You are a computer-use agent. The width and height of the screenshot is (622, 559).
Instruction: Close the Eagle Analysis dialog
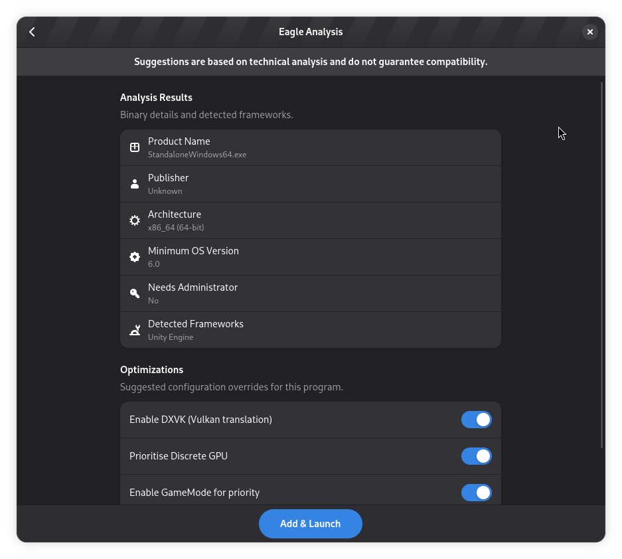coord(589,31)
